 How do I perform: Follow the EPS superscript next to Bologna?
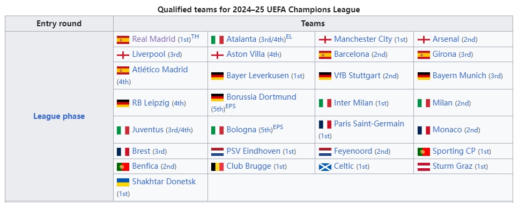tap(278, 127)
